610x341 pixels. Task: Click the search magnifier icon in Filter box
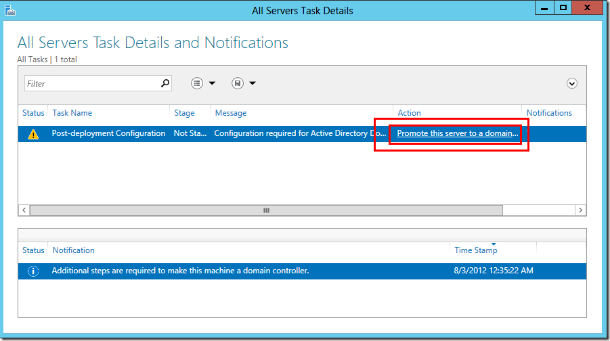pyautogui.click(x=165, y=83)
